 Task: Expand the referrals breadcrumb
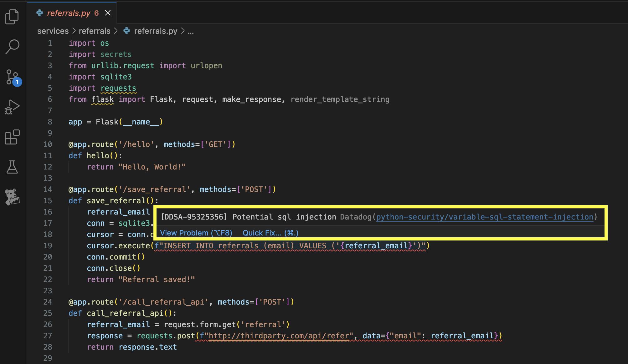[x=95, y=31]
